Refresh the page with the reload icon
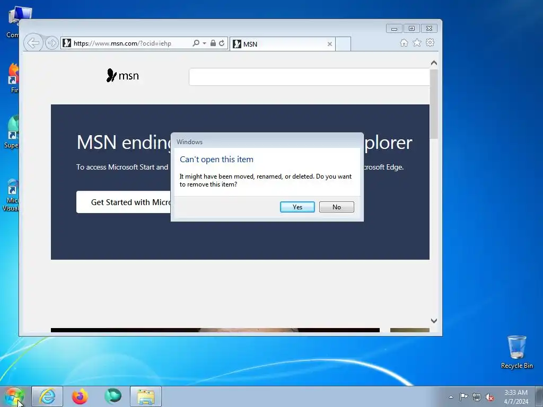The image size is (543, 407). (222, 43)
